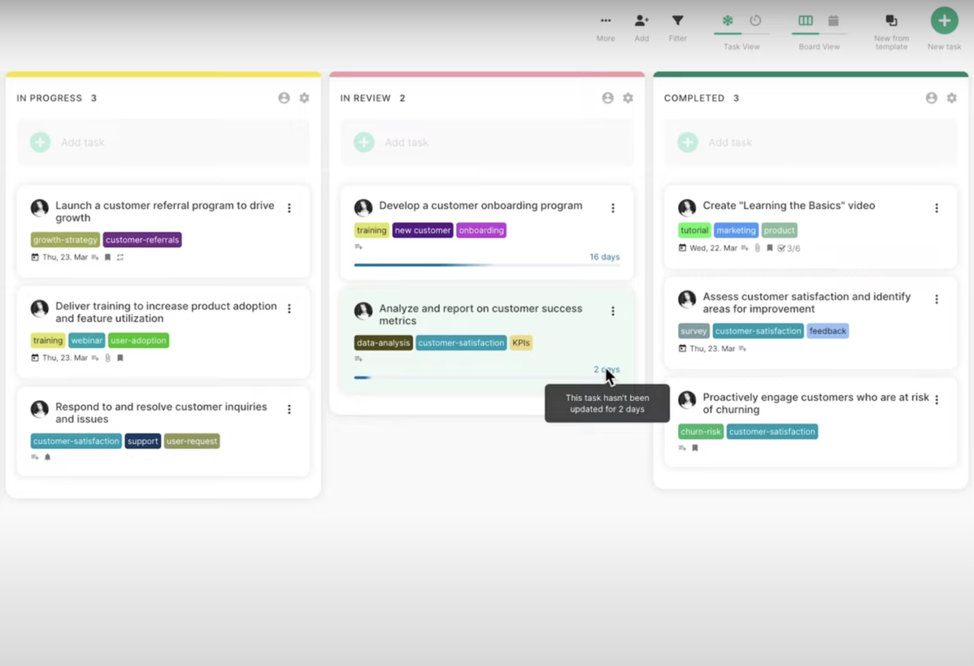Open settings gear for In Progress column
This screenshot has width=974, height=666.
point(304,98)
